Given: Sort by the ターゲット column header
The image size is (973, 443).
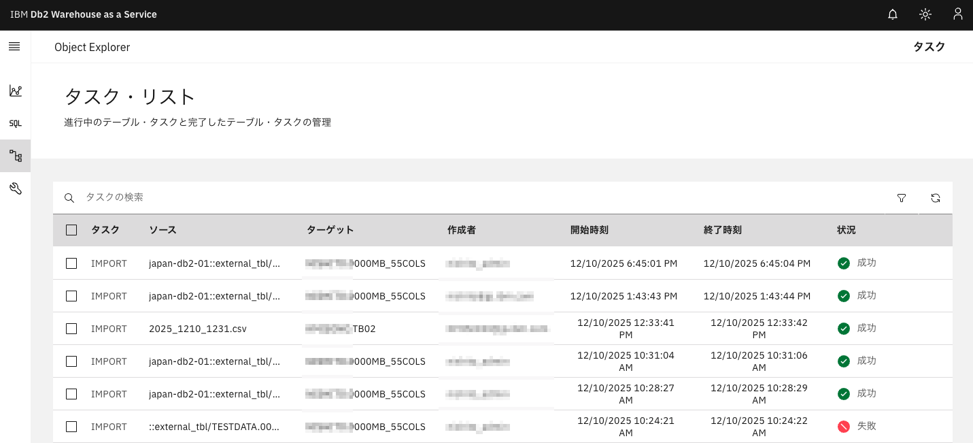Looking at the screenshot, I should (330, 230).
